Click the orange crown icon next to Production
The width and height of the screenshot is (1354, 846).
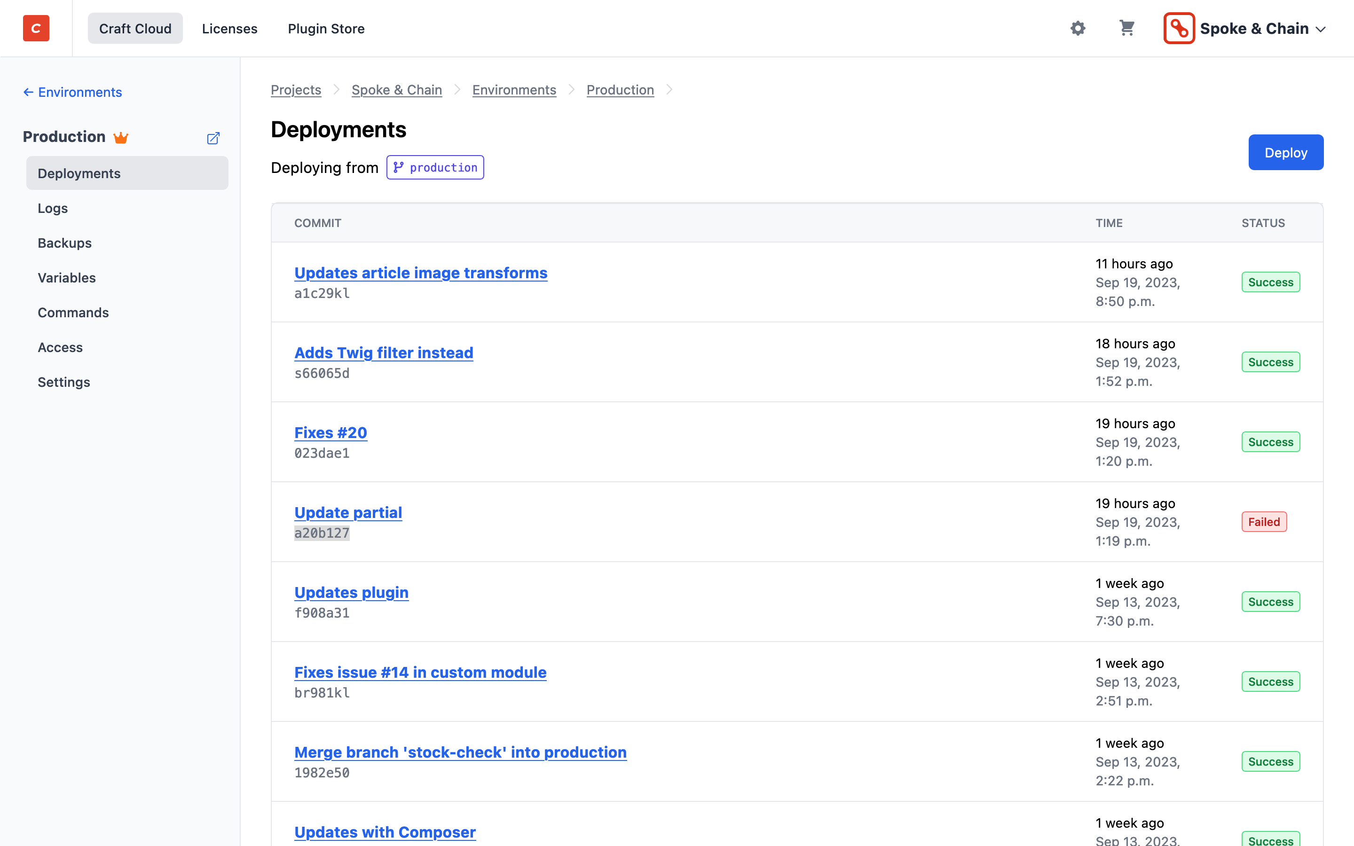(121, 137)
